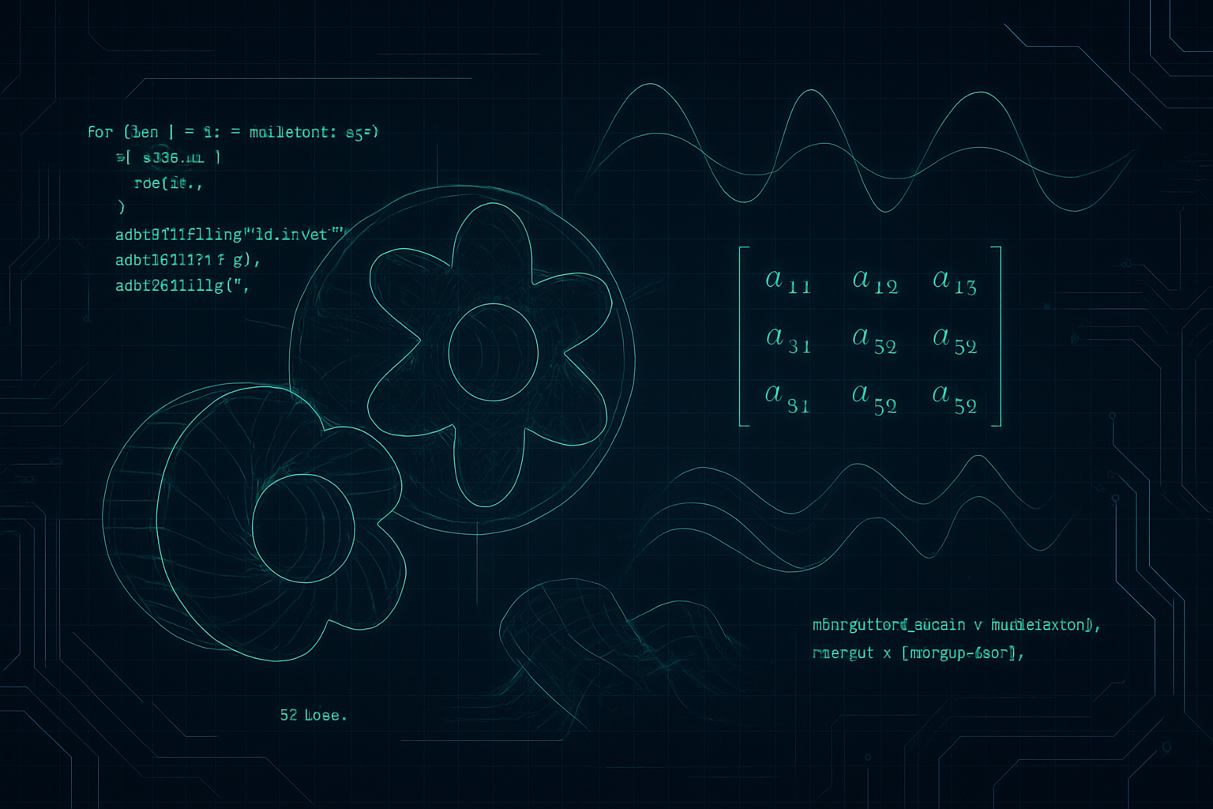Click the "s336" bracketed code line
This screenshot has width=1213, height=809.
[x=169, y=158]
